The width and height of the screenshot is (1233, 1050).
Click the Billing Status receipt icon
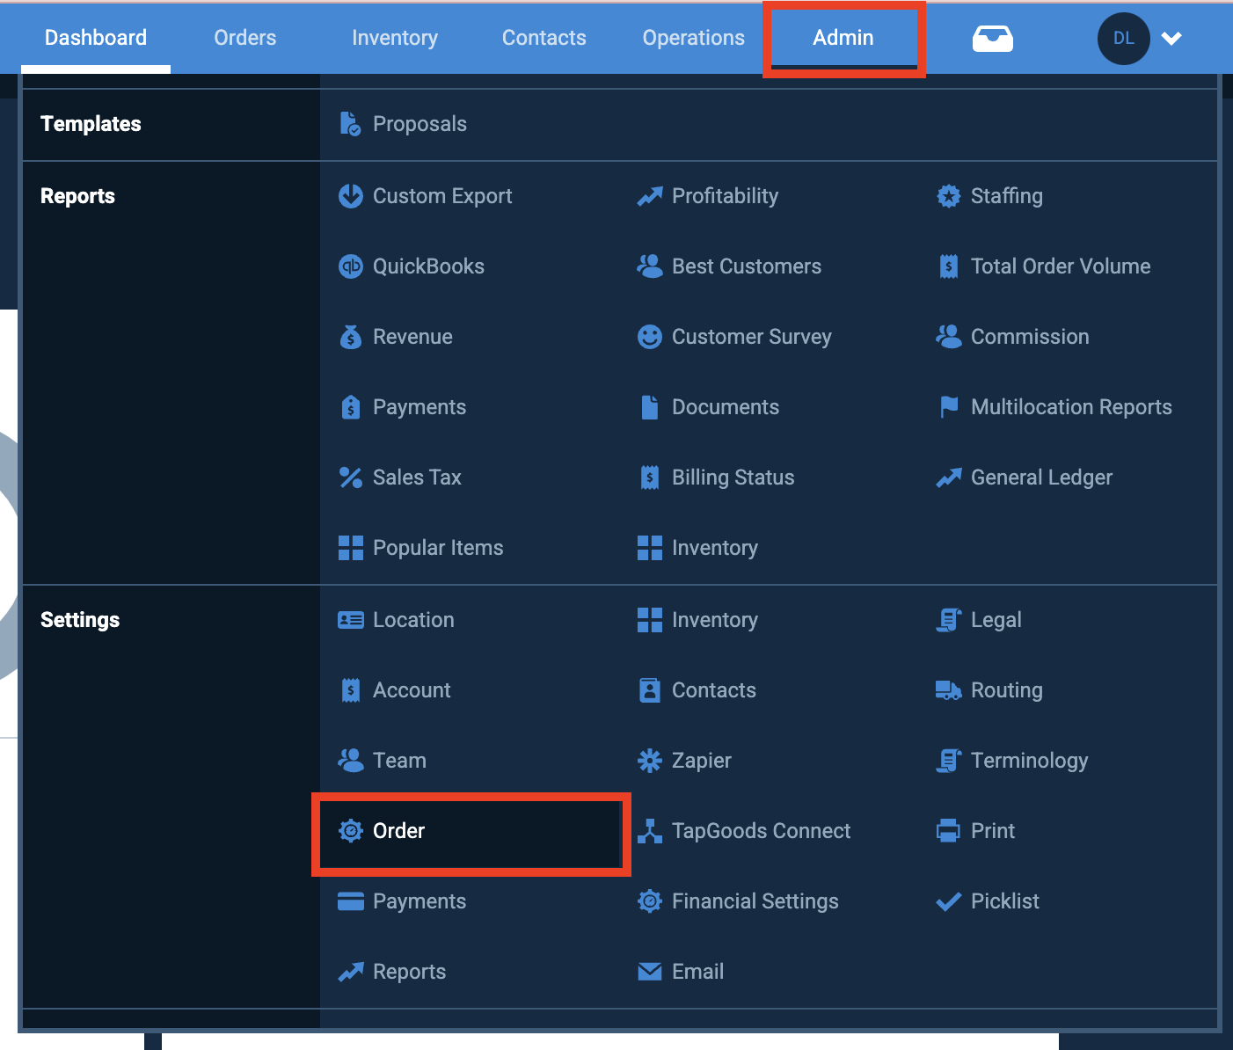pos(650,478)
